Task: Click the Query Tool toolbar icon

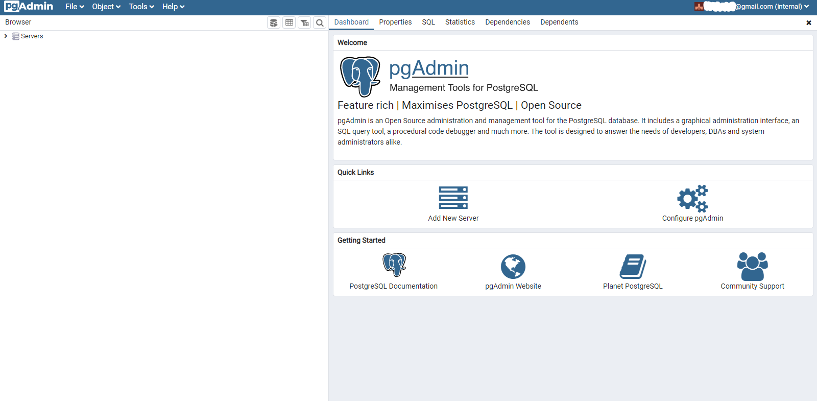Action: coord(274,22)
